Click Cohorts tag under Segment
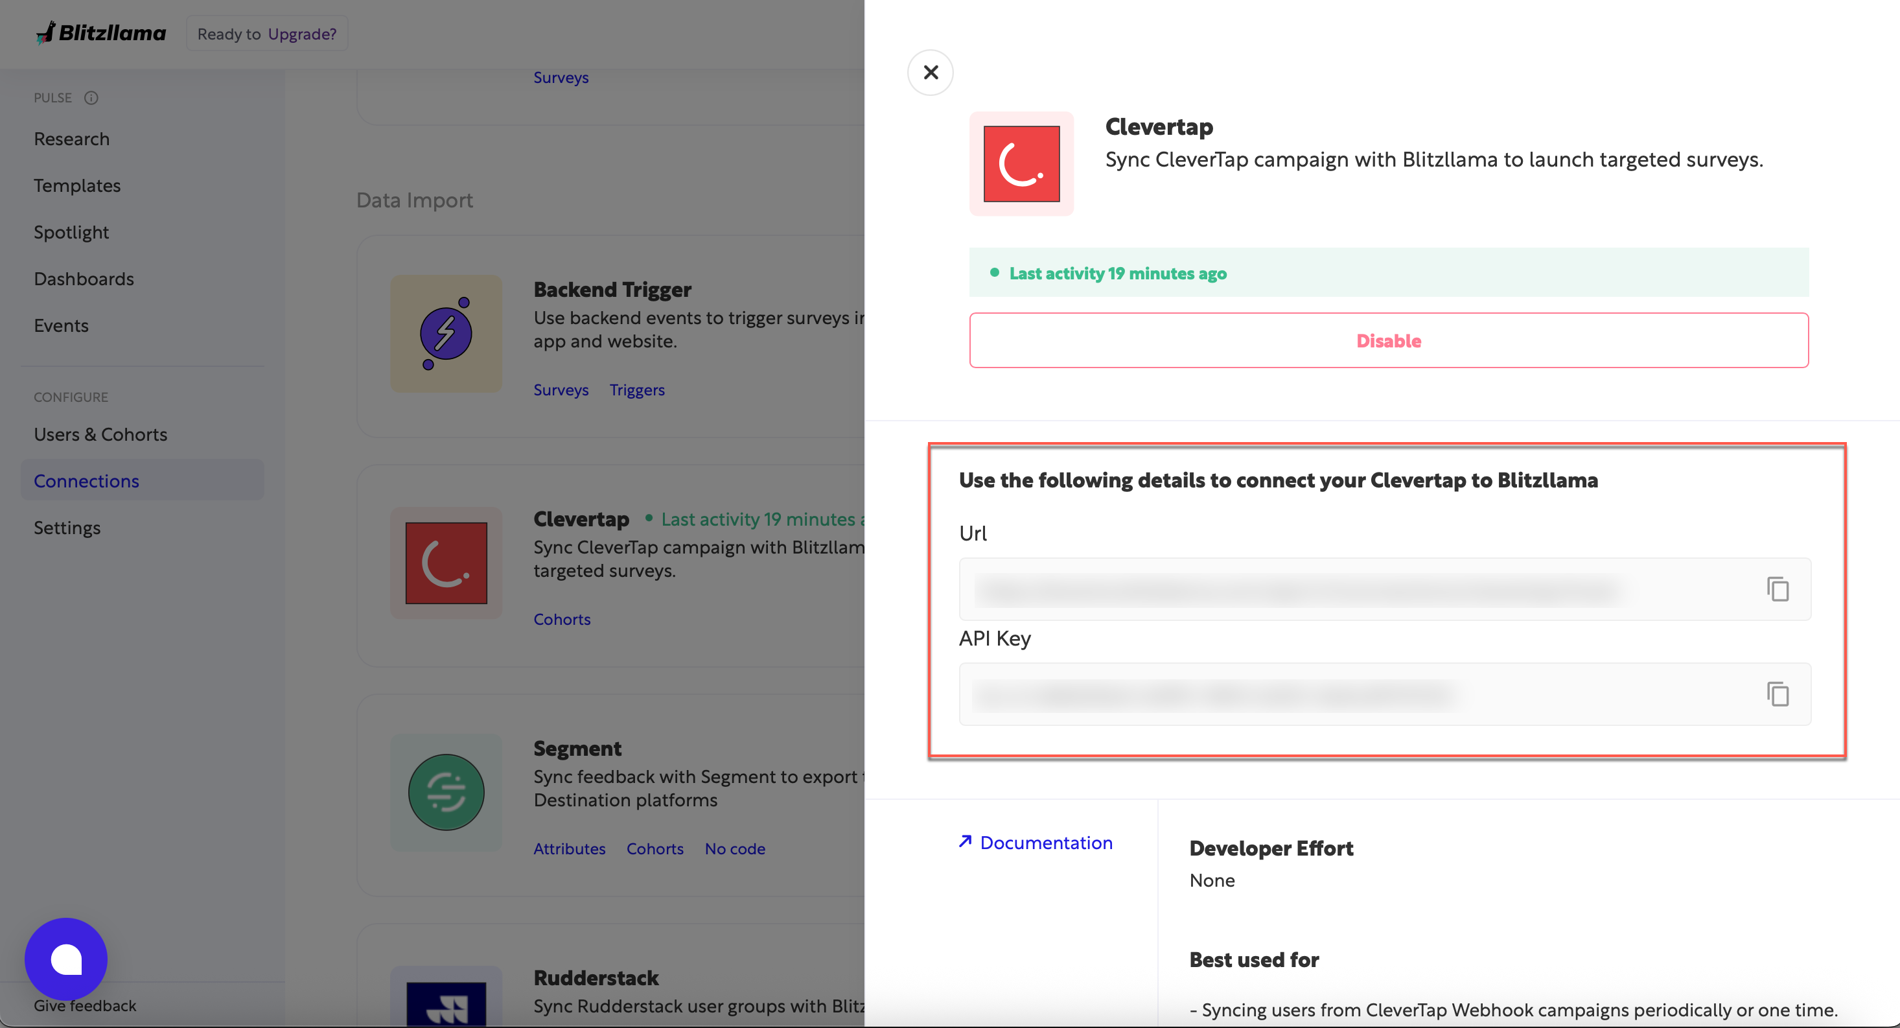 655,848
